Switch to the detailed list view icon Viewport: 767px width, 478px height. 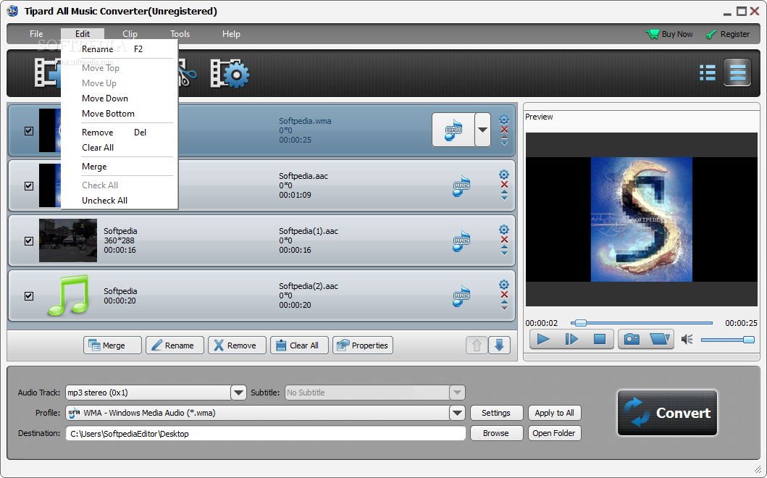(737, 72)
